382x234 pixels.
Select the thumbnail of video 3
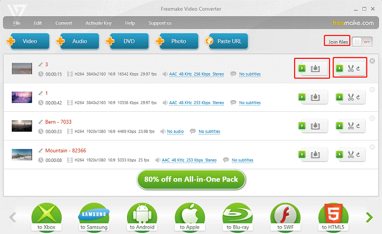tap(22, 69)
